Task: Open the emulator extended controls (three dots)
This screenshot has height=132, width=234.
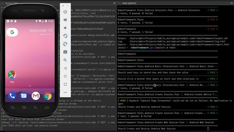Action: click(x=65, y=92)
